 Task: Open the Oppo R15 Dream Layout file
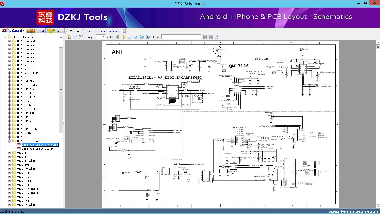click(38, 149)
